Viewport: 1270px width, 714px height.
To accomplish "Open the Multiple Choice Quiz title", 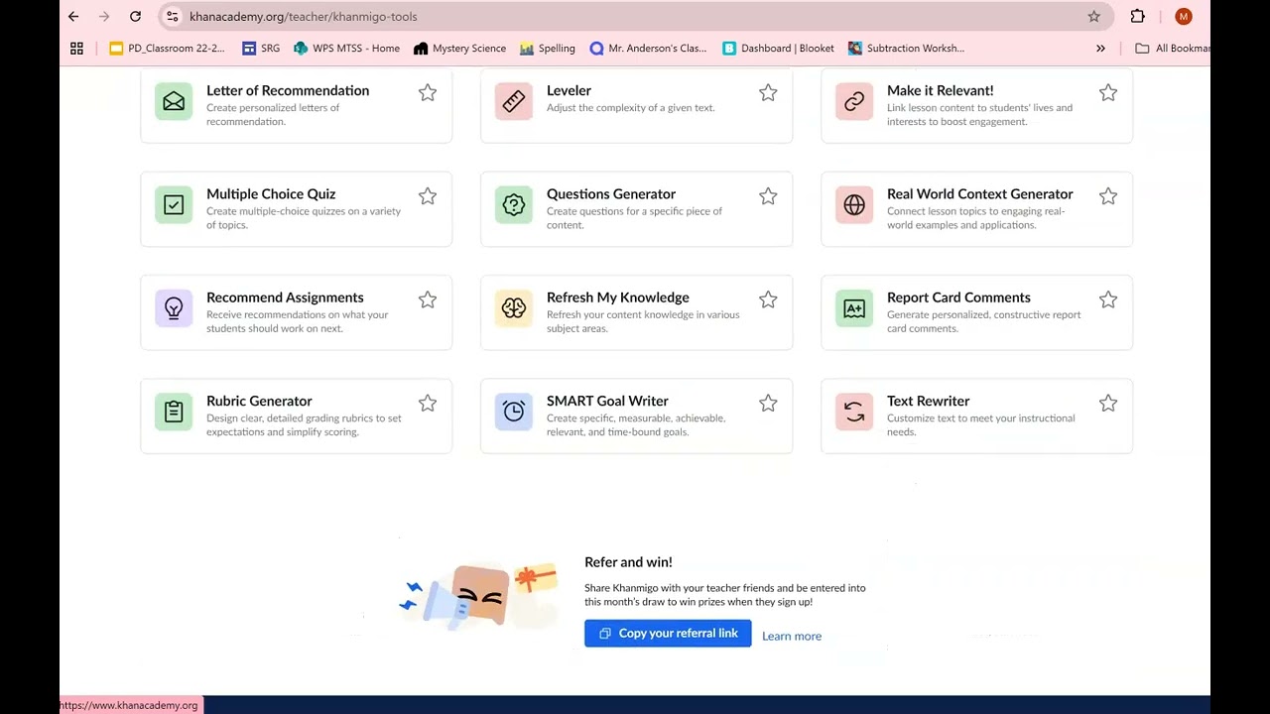I will (x=271, y=194).
